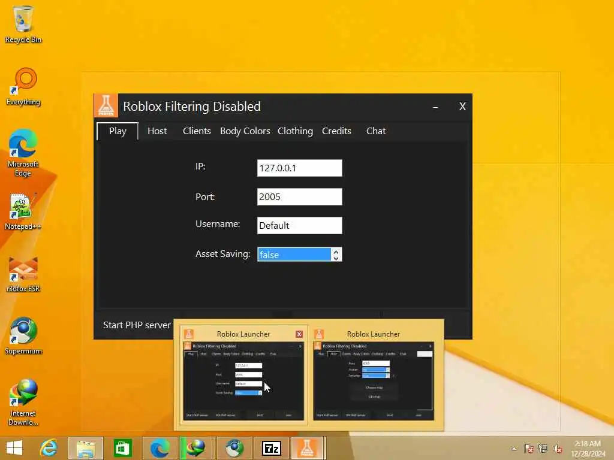Select the Clothing tab
This screenshot has width=614, height=460.
pyautogui.click(x=295, y=131)
